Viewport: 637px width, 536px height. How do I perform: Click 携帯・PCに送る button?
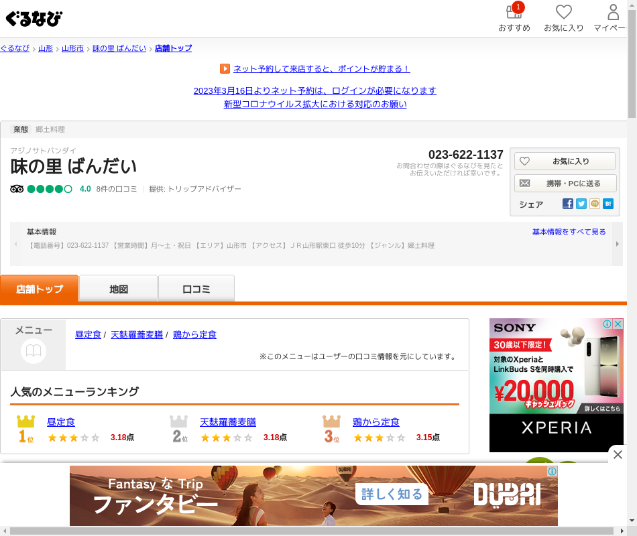[565, 184]
